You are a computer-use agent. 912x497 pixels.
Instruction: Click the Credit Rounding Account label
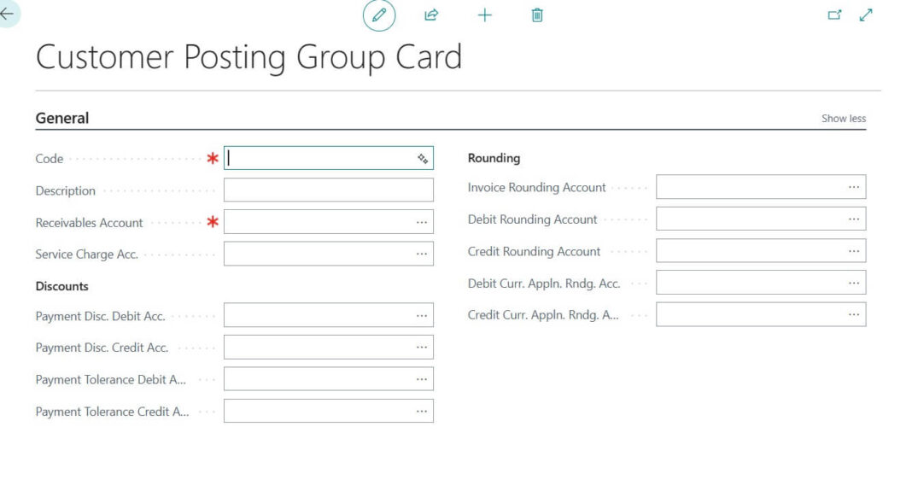click(x=534, y=251)
